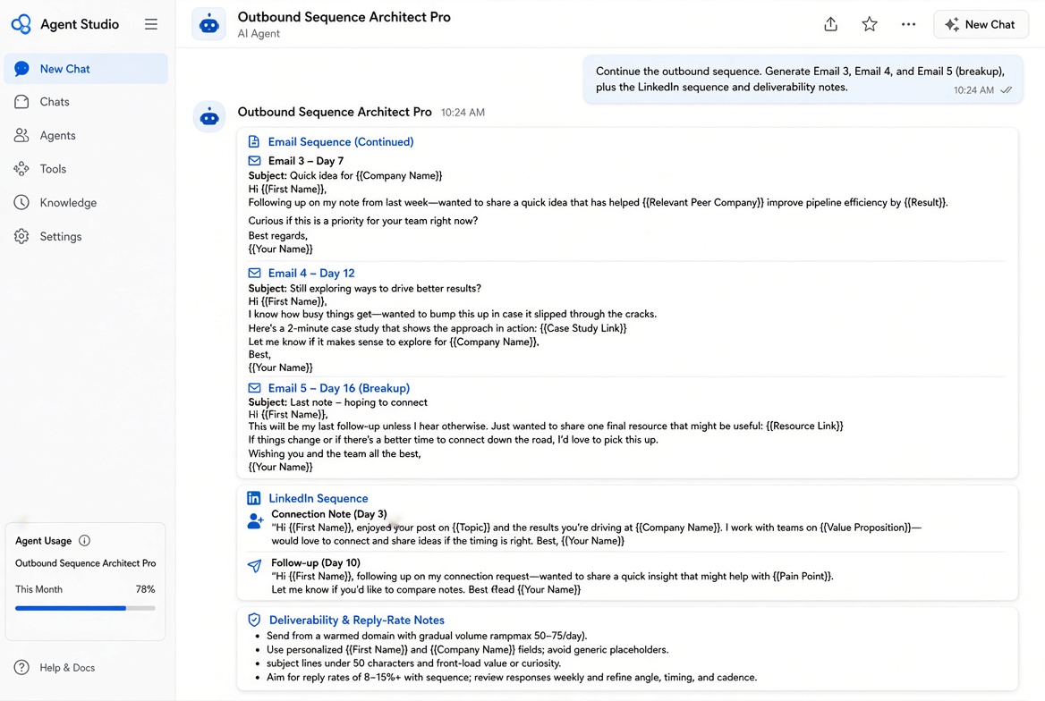Click the paper plane Follow-up icon
1045x701 pixels.
click(255, 566)
